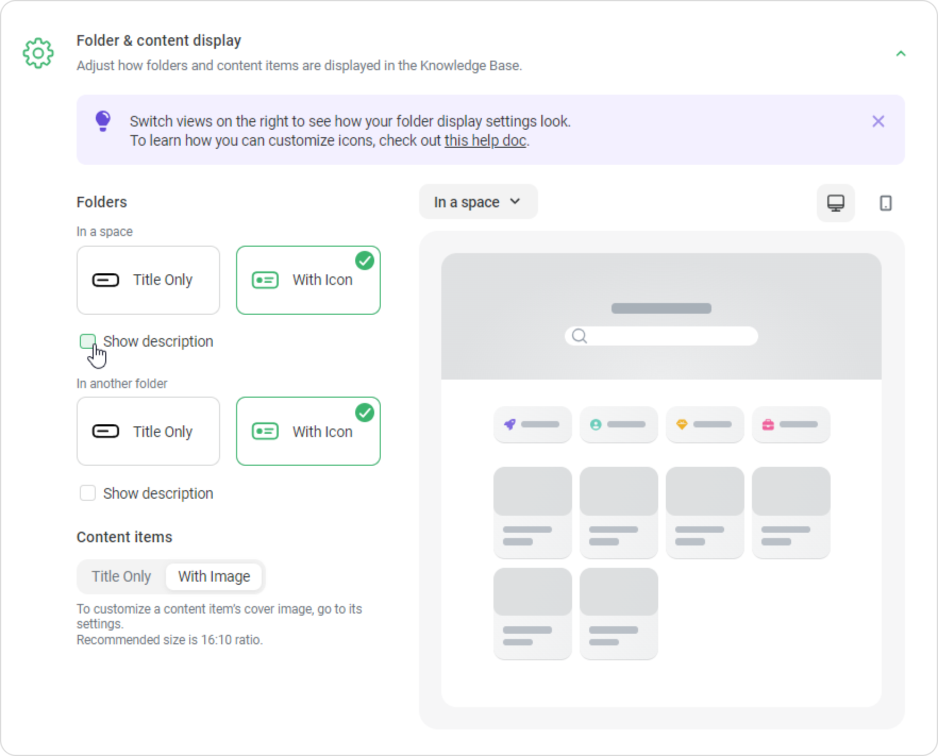Switch content items to With Image

click(x=214, y=576)
